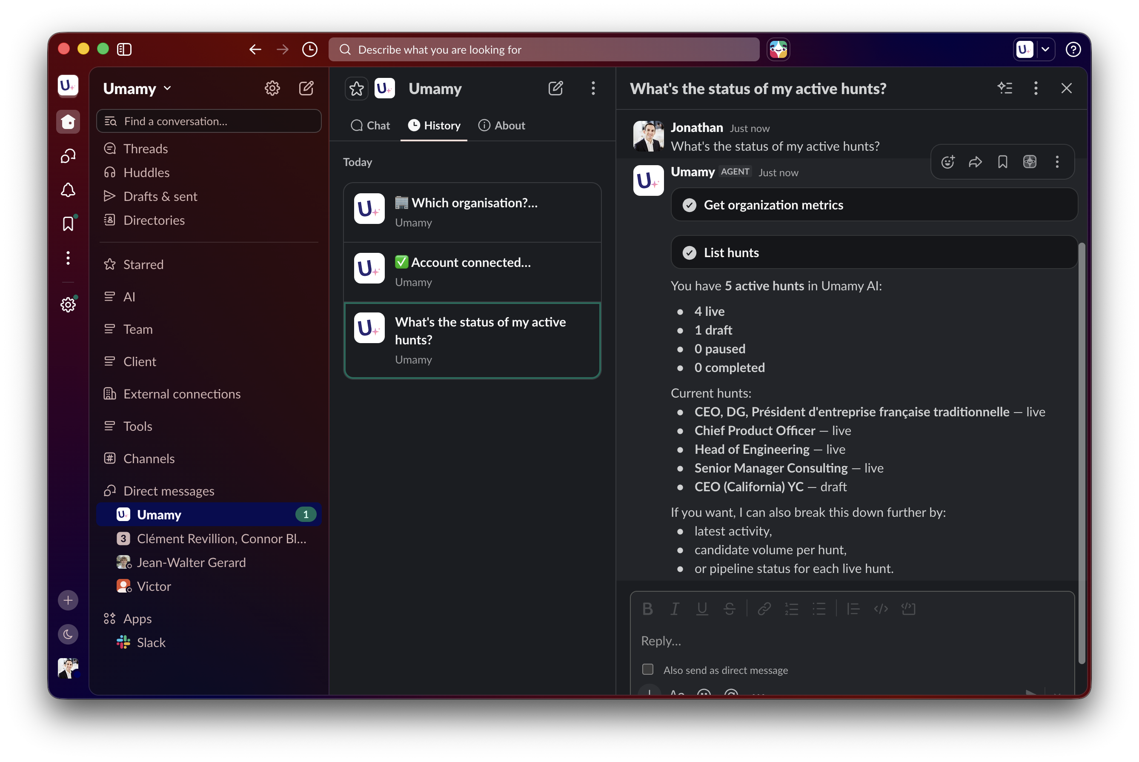
Task: Insert a code block in the reply box
Action: coord(908,608)
